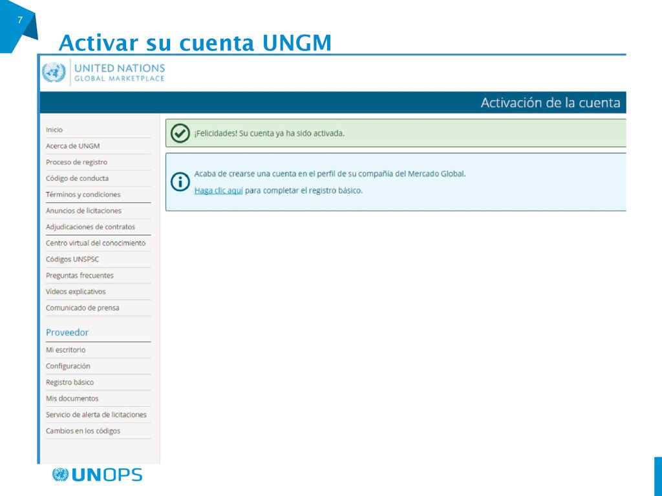Click the Proveedor section heading
The height and width of the screenshot is (496, 662).
(67, 333)
